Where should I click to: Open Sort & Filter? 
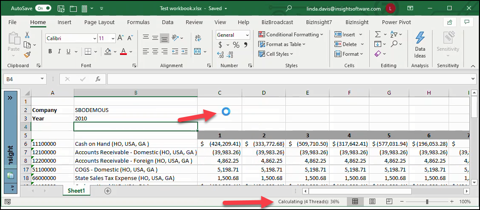pyautogui.click(x=394, y=35)
